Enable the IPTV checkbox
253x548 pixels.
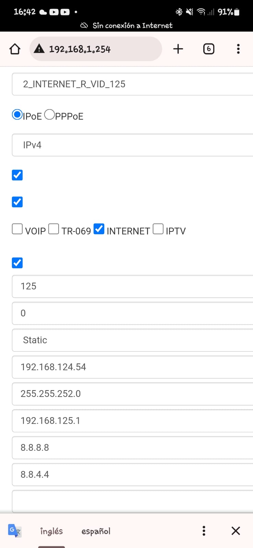pyautogui.click(x=158, y=229)
